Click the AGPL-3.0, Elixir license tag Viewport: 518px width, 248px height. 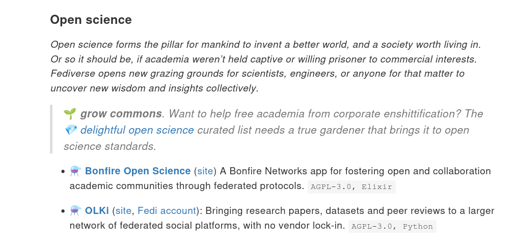[x=351, y=187]
